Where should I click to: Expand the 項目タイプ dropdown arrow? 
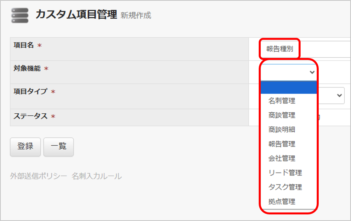pyautogui.click(x=339, y=96)
